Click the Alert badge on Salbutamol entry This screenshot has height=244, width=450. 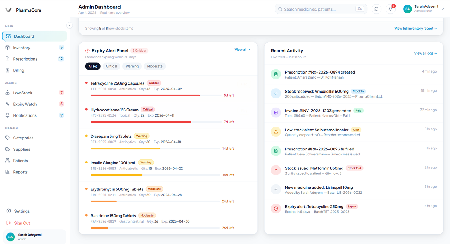[x=356, y=130]
